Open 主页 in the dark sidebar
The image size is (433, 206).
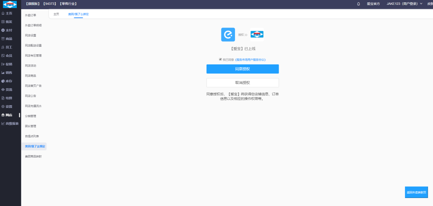point(7,13)
